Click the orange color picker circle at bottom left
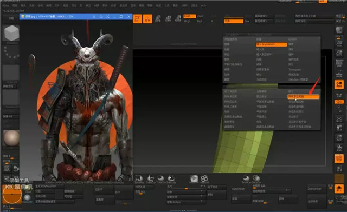 tap(12, 194)
